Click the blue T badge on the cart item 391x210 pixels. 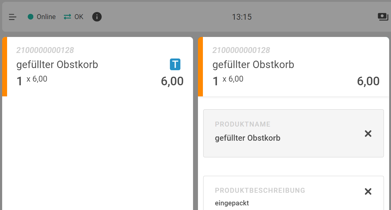175,64
